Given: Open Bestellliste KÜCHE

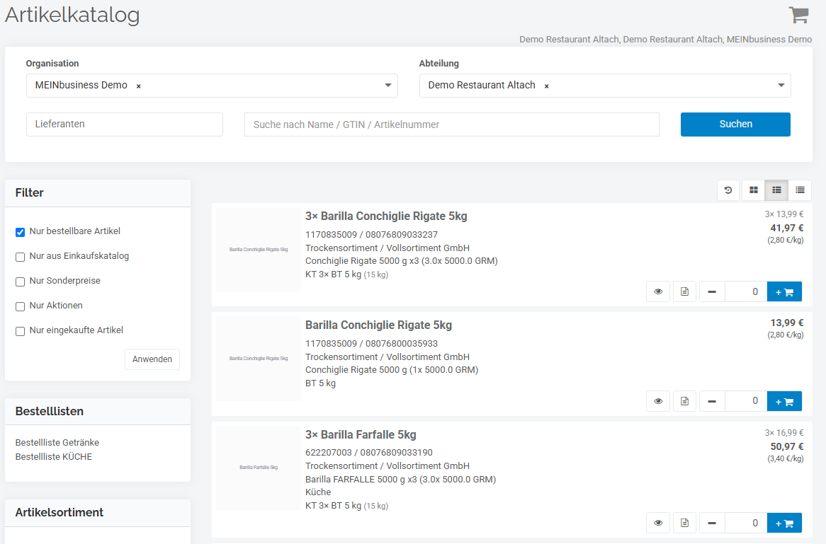Looking at the screenshot, I should pos(54,457).
